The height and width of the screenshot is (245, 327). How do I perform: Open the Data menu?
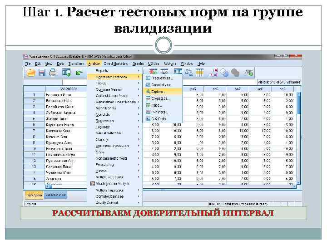point(60,64)
